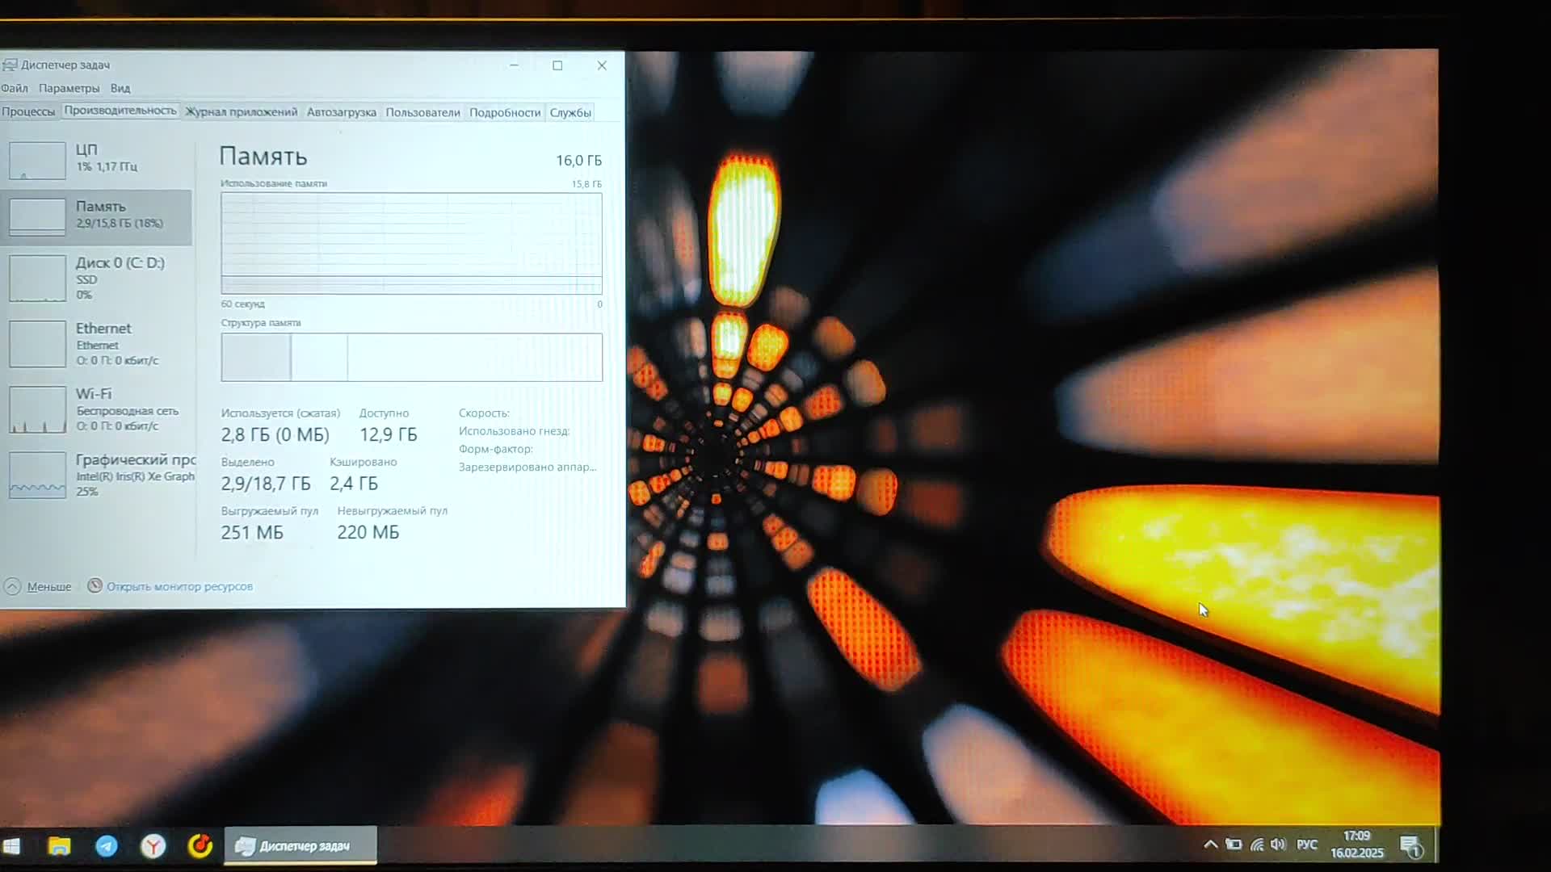Open Yandex Browser taskbar icon
The image size is (1551, 872).
[x=153, y=845]
